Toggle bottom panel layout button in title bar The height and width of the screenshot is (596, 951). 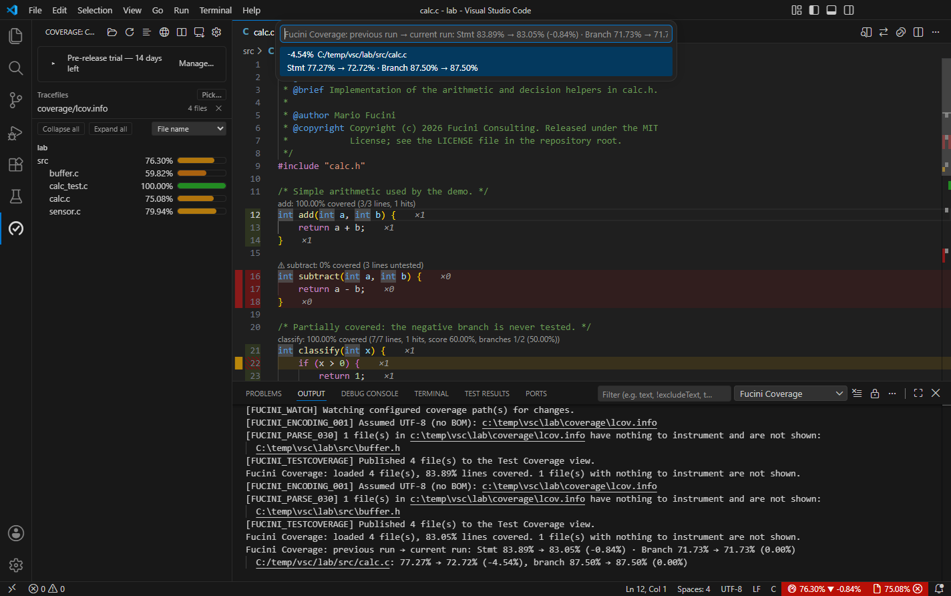(x=831, y=10)
